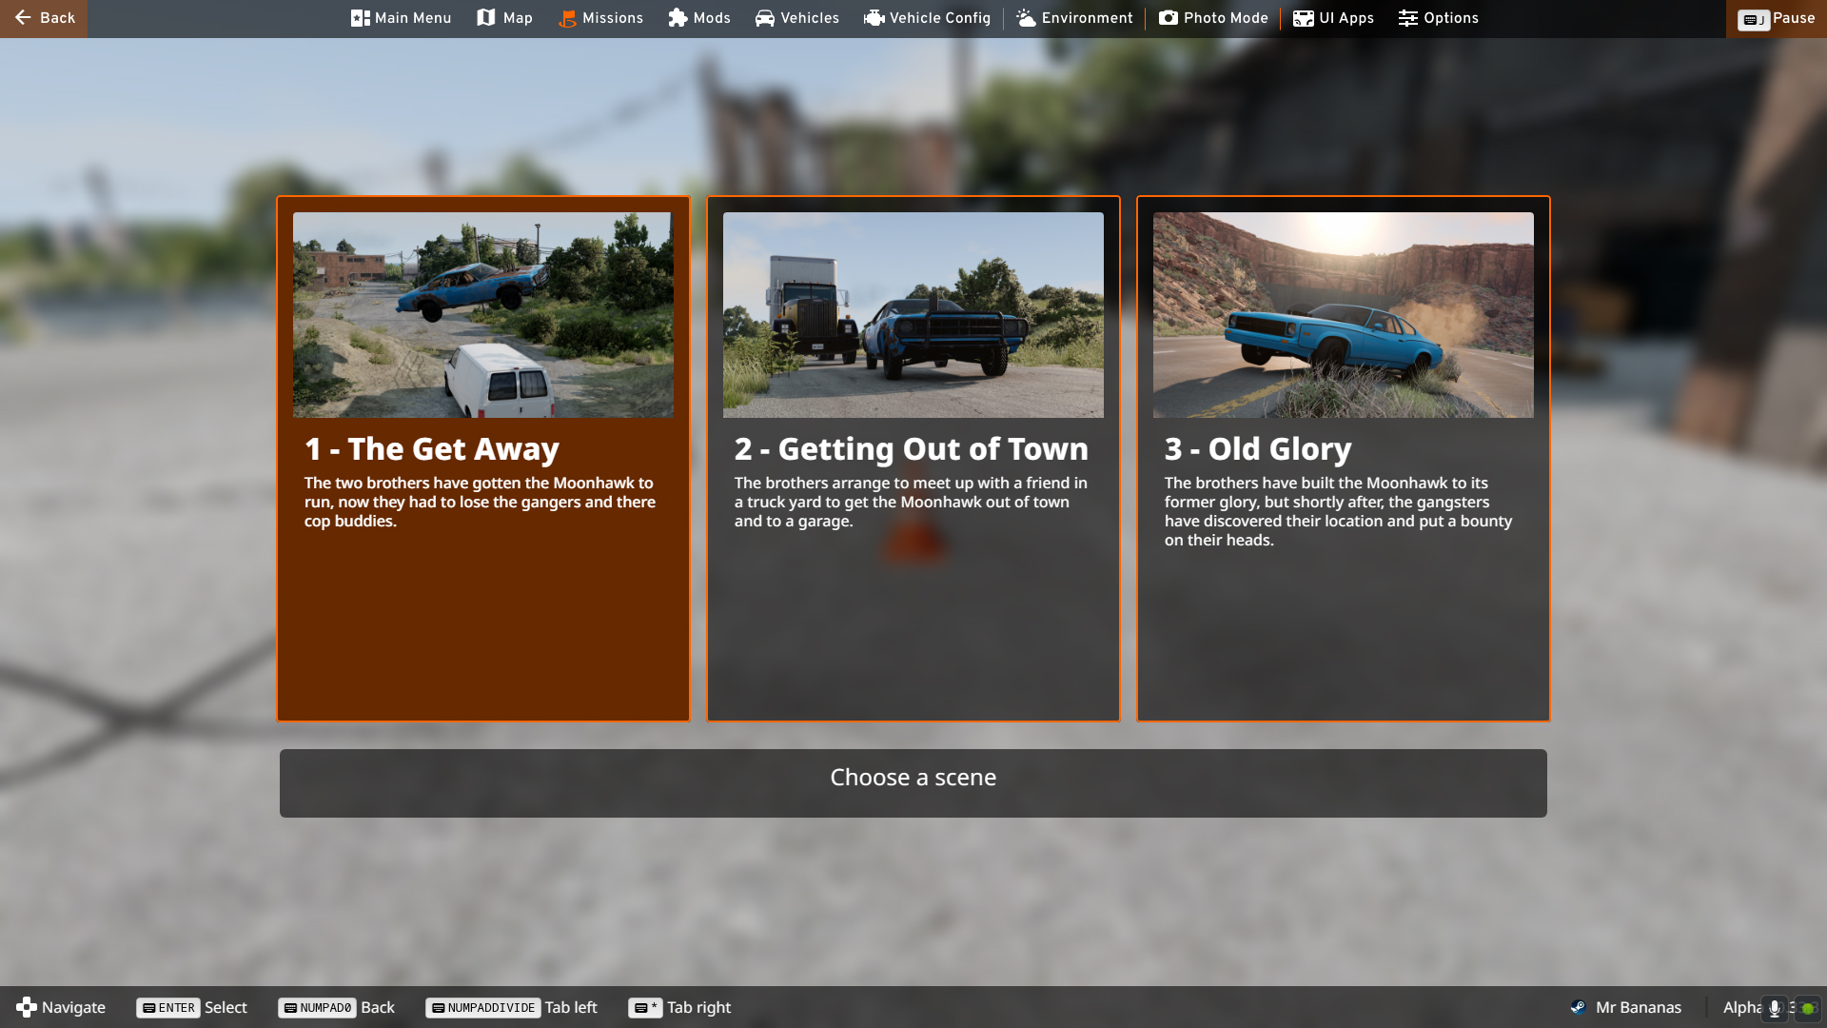This screenshot has width=1827, height=1028.
Task: Open the Photo Mode camera icon
Action: click(x=1168, y=18)
